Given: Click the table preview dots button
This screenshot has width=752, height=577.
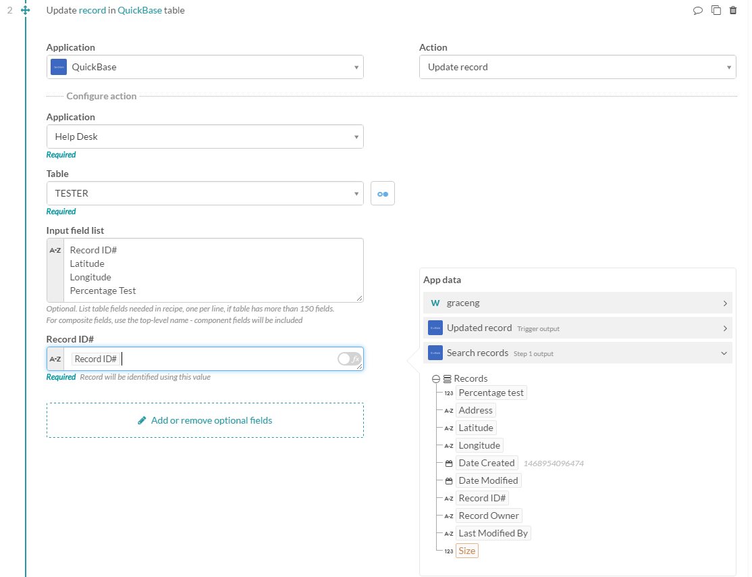Looking at the screenshot, I should point(383,193).
